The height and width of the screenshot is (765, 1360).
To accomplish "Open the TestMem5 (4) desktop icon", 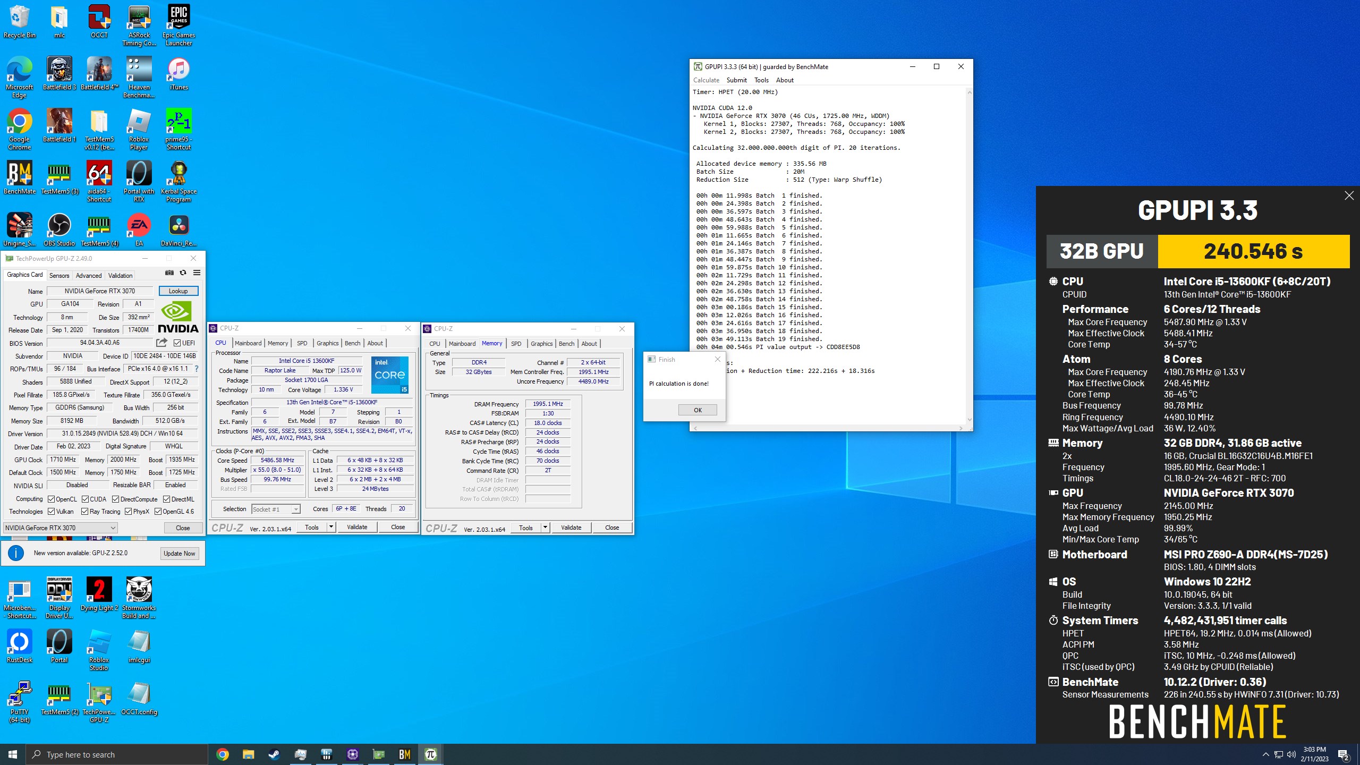I will (99, 230).
